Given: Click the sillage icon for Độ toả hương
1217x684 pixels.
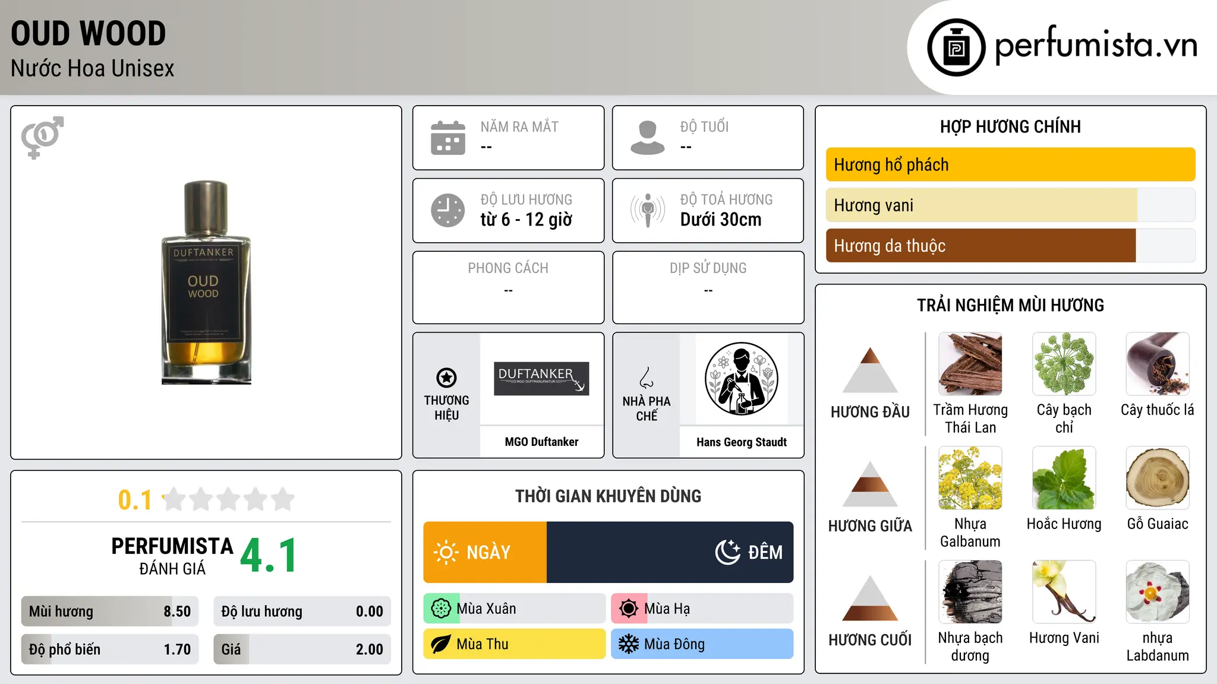Looking at the screenshot, I should click(x=648, y=210).
